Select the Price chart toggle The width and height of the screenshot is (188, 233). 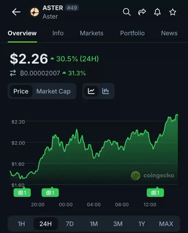coord(21,91)
